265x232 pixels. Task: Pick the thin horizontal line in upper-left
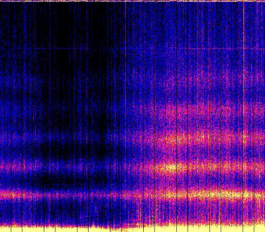(62, 48)
